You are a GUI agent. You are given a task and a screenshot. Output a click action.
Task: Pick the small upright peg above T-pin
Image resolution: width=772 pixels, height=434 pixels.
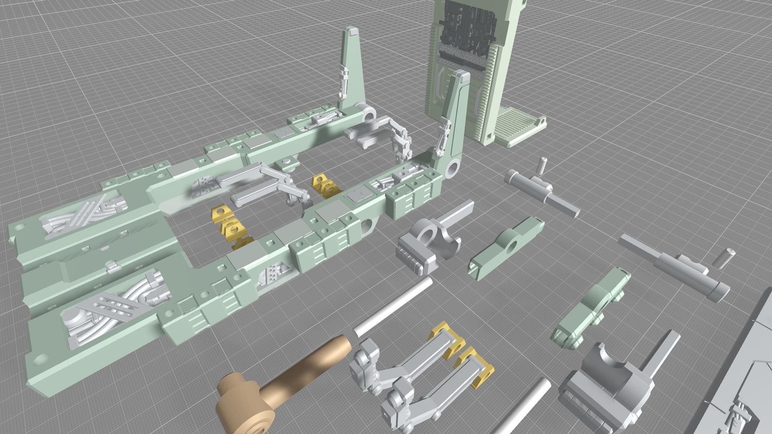point(541,166)
